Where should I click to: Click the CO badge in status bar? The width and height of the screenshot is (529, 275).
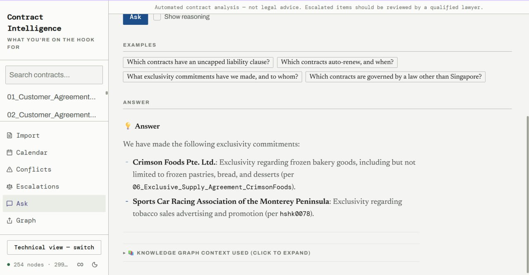[80, 264]
